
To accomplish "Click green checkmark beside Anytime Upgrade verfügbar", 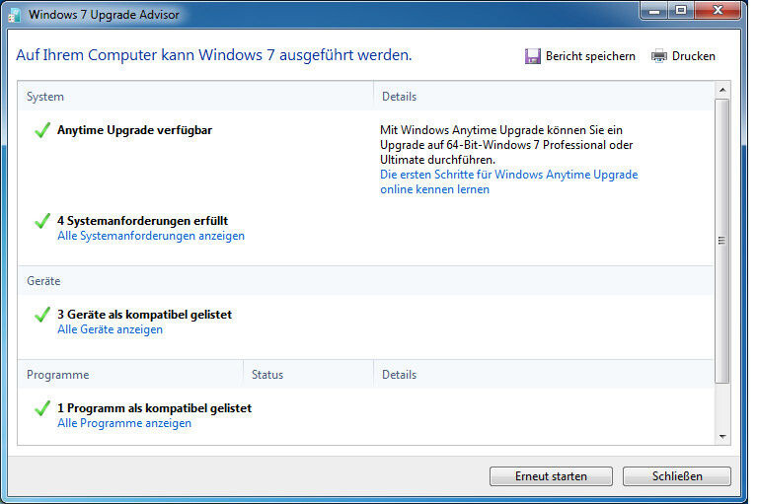I will pos(42,130).
